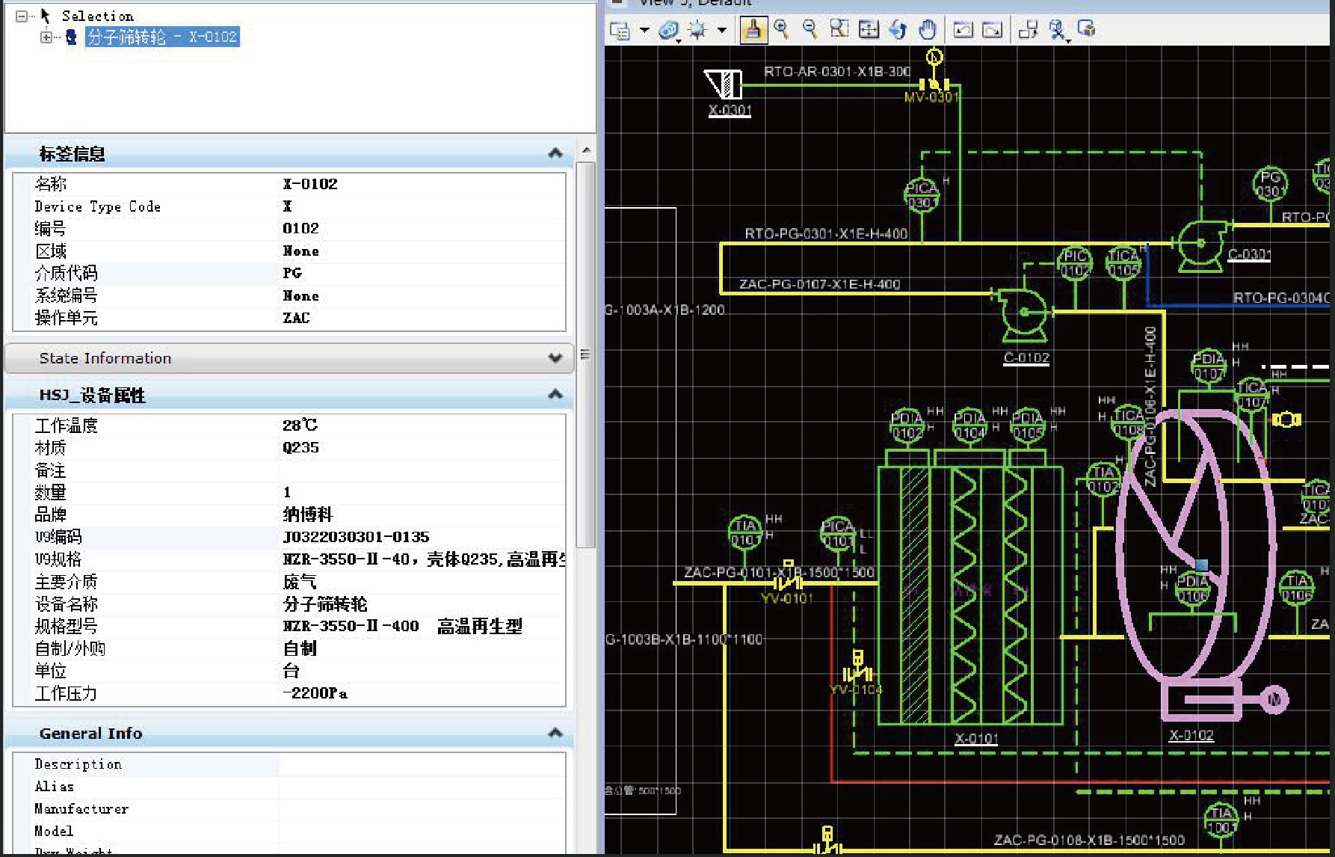Select the 分子筛转轮 - X-0102 tree item

coord(162,37)
